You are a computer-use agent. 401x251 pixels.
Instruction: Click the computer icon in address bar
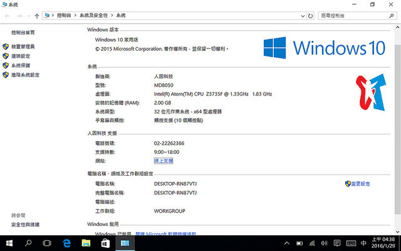47,16
